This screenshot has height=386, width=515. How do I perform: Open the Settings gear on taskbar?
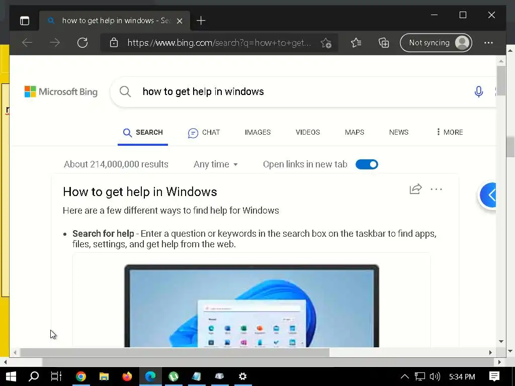(x=243, y=376)
